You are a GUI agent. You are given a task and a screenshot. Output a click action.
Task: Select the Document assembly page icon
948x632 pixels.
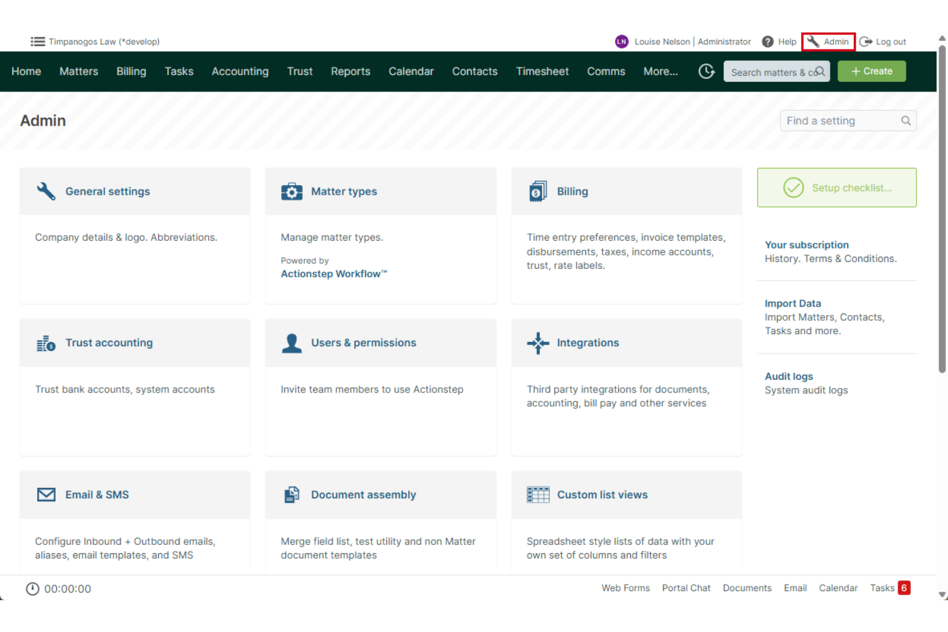click(291, 494)
